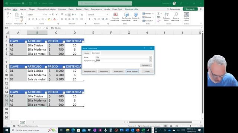238x133 pixels.
Task: Click the accounting dollar format icon
Action: tap(89, 19)
